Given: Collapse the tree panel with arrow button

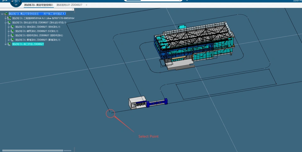Looking at the screenshot, I should click(73, 9).
